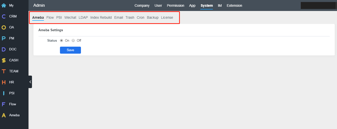Open the PM app icon
Viewport: 337px width, 129px height.
(4, 38)
